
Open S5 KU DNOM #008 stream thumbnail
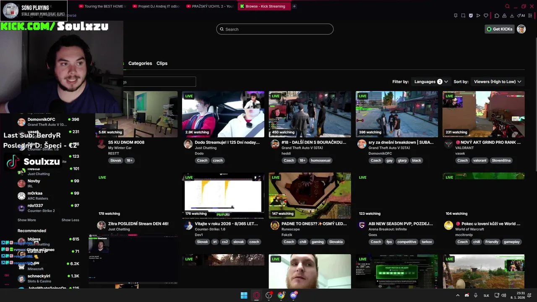pos(136,114)
